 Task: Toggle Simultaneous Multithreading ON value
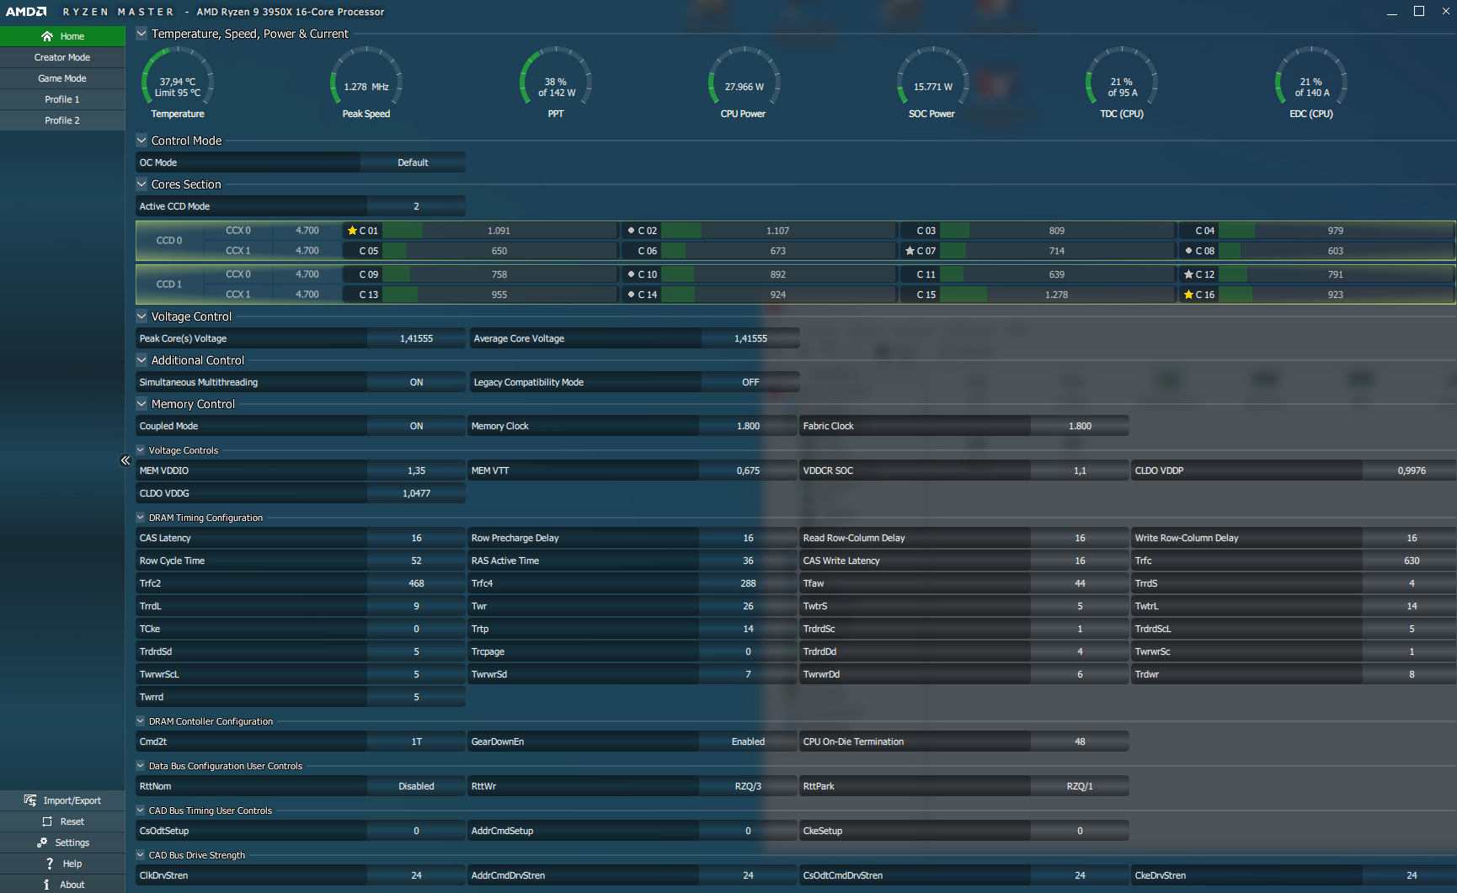416,382
